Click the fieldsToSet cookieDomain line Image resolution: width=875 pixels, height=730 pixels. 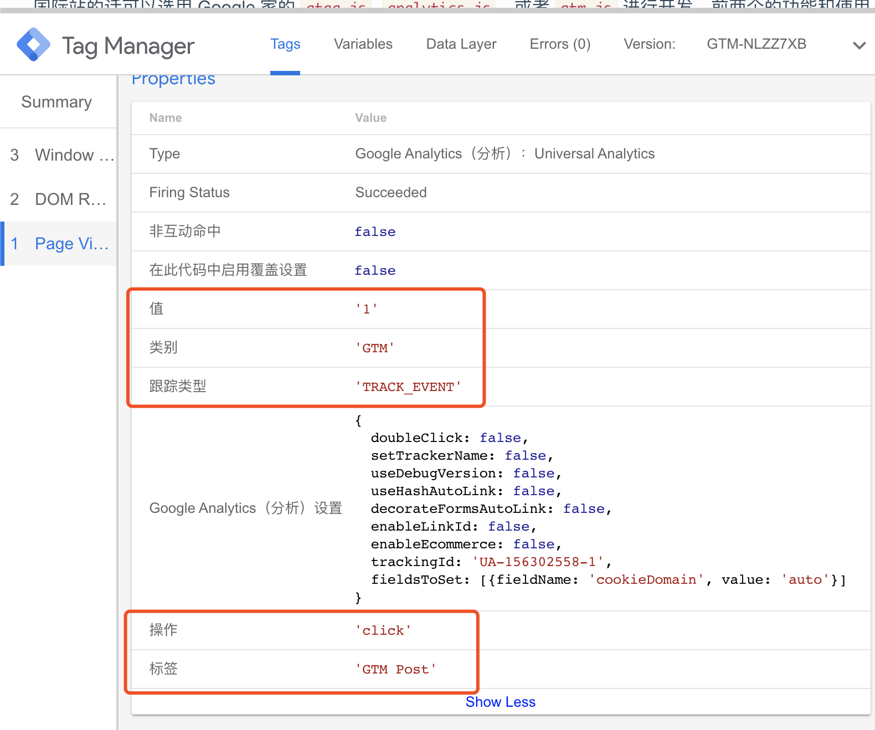click(x=609, y=580)
